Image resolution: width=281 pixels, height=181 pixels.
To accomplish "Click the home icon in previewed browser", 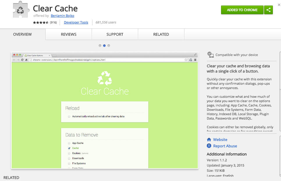I will coord(26,60).
